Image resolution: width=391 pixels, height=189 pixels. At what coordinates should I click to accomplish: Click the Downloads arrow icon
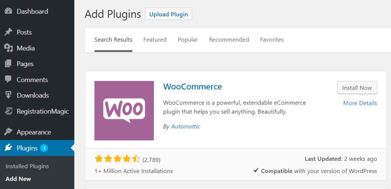coord(8,95)
